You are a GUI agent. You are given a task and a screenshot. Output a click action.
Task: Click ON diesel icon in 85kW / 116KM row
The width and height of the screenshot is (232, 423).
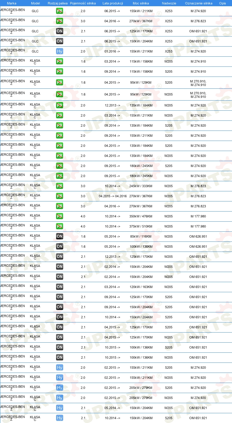pos(60,237)
